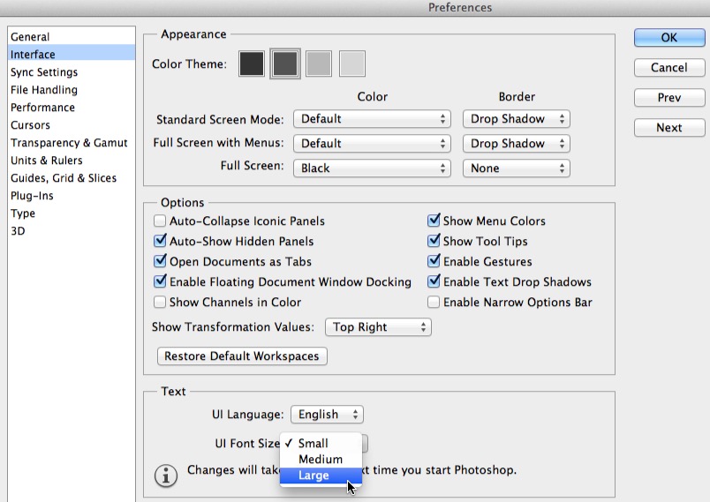Open Full Screen color dropdown set to Black

point(372,169)
